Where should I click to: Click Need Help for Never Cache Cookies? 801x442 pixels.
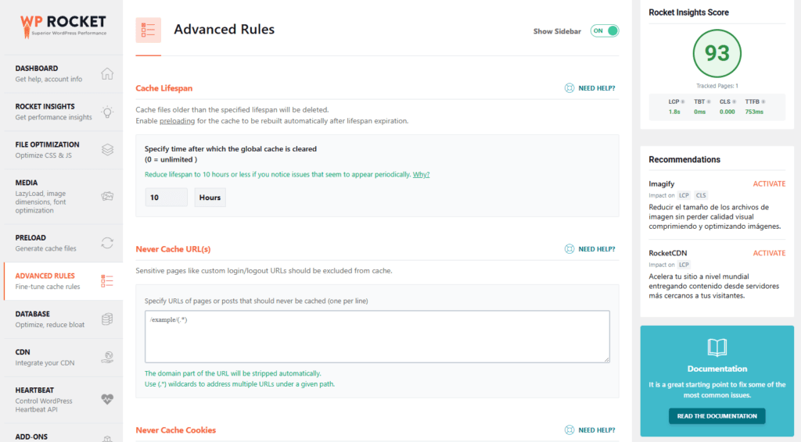[x=596, y=430]
